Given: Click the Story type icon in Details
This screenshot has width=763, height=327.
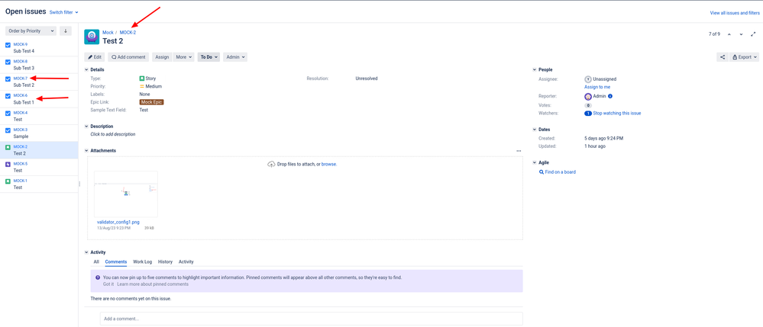Looking at the screenshot, I should click(x=141, y=79).
